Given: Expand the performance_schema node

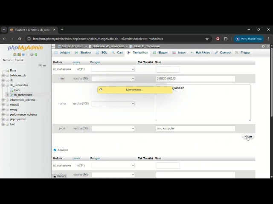Looking at the screenshot, I should pyautogui.click(x=3, y=114).
